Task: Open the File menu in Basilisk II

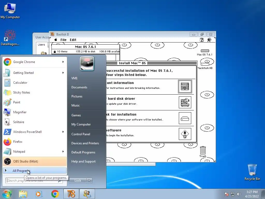Action: tap(63, 40)
